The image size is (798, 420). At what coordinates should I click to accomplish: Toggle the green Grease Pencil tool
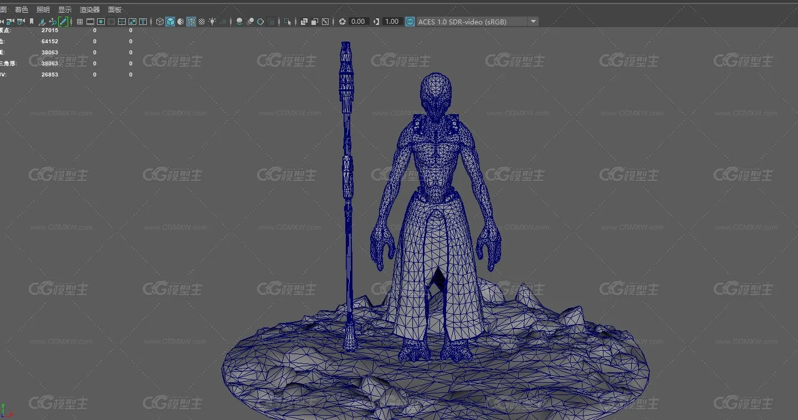click(x=63, y=22)
